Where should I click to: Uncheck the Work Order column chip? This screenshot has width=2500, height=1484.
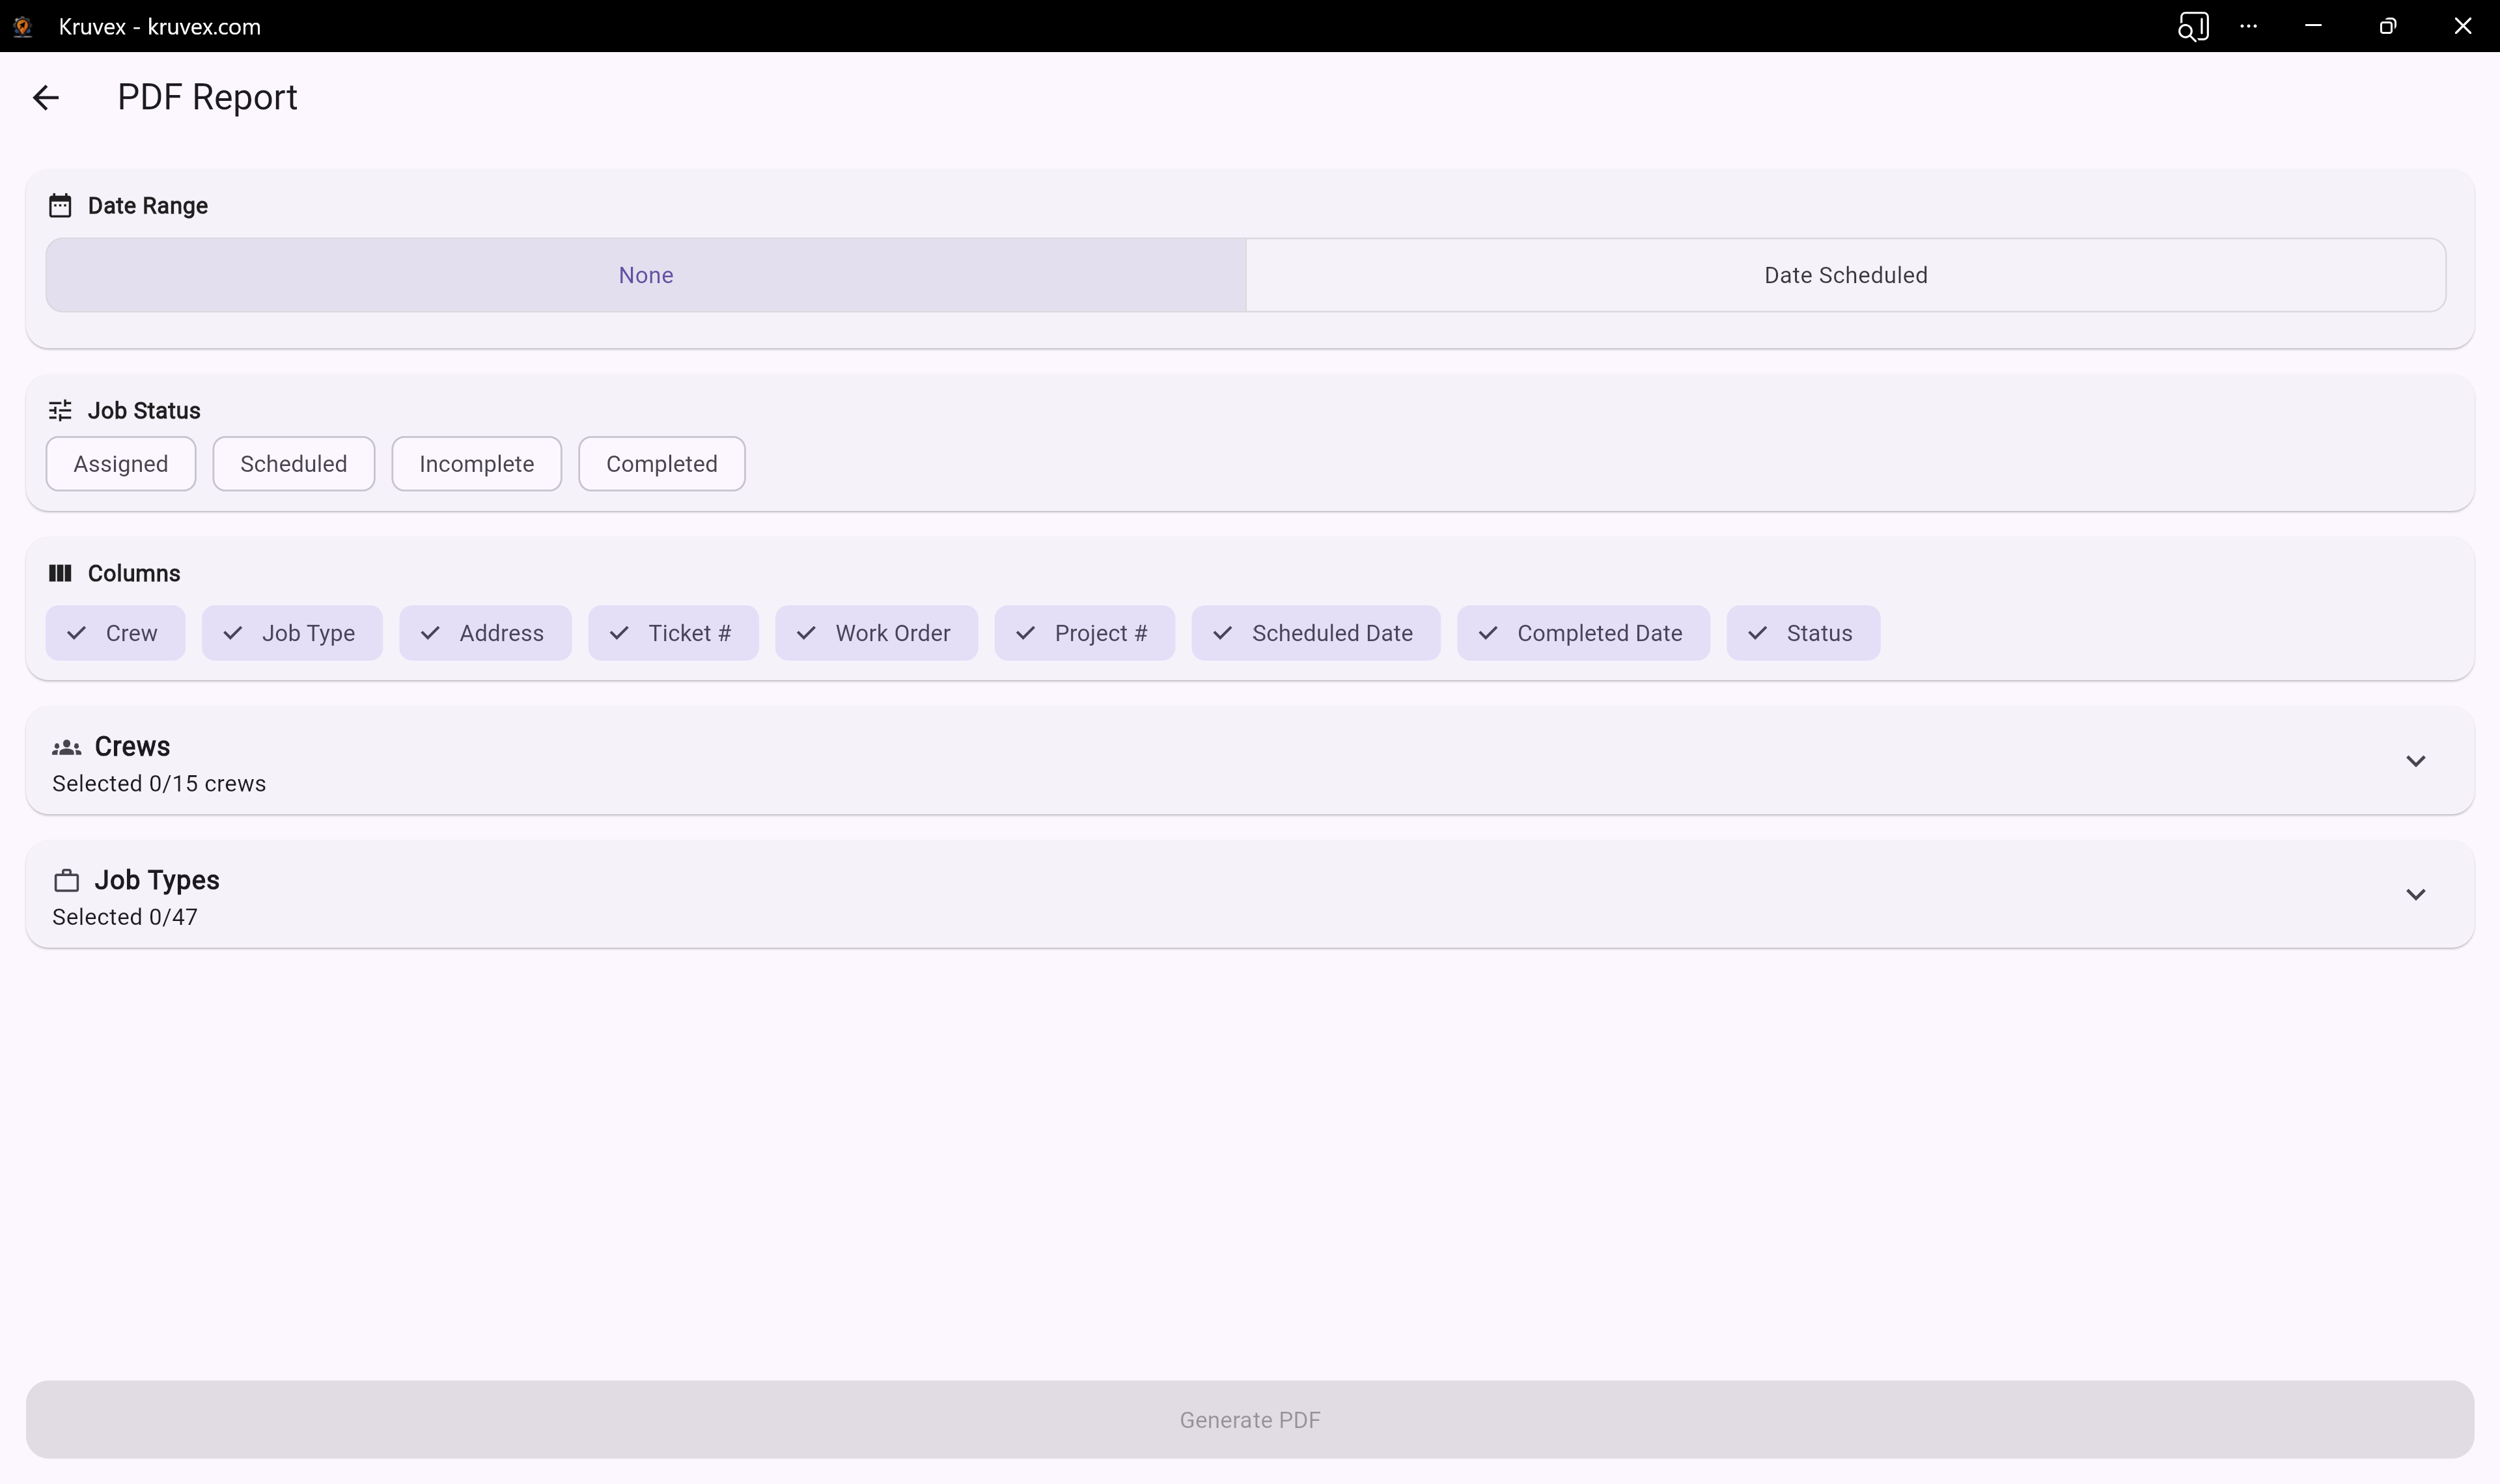click(876, 634)
